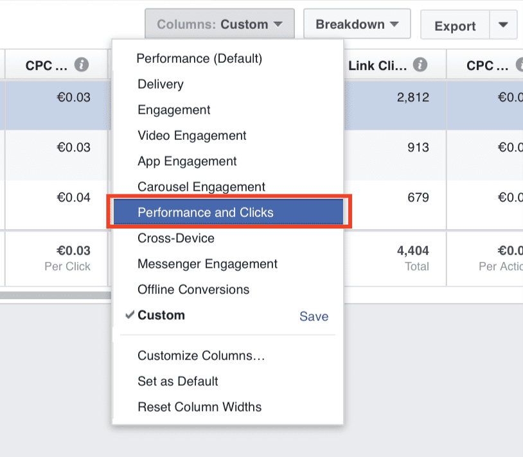Select App Engagement preset

(x=187, y=161)
